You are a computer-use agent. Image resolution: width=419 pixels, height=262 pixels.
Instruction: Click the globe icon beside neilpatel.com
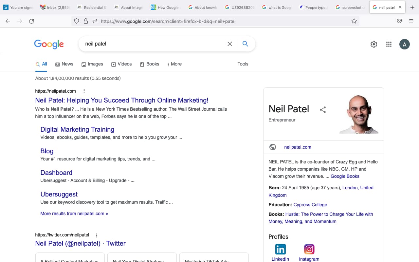pyautogui.click(x=273, y=147)
